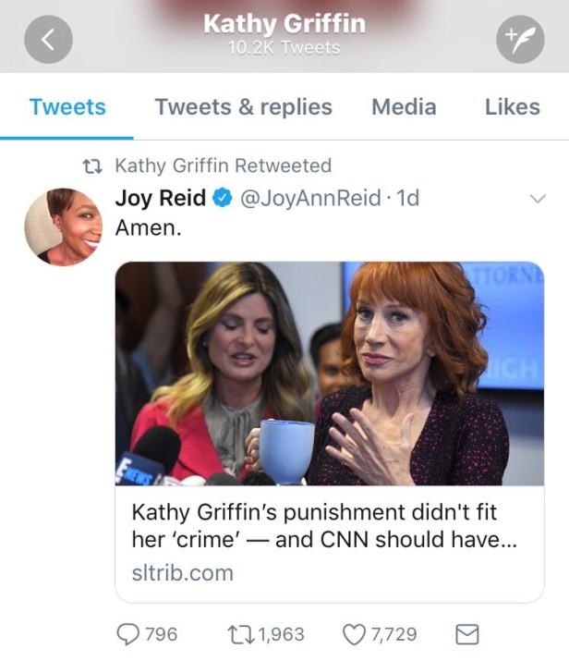
Task: Open the compose new tweet button
Action: click(520, 40)
